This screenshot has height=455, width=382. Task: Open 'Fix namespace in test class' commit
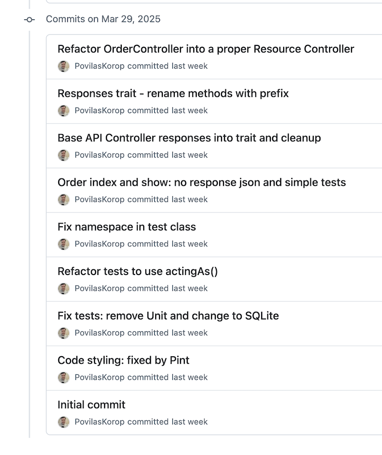[127, 227]
